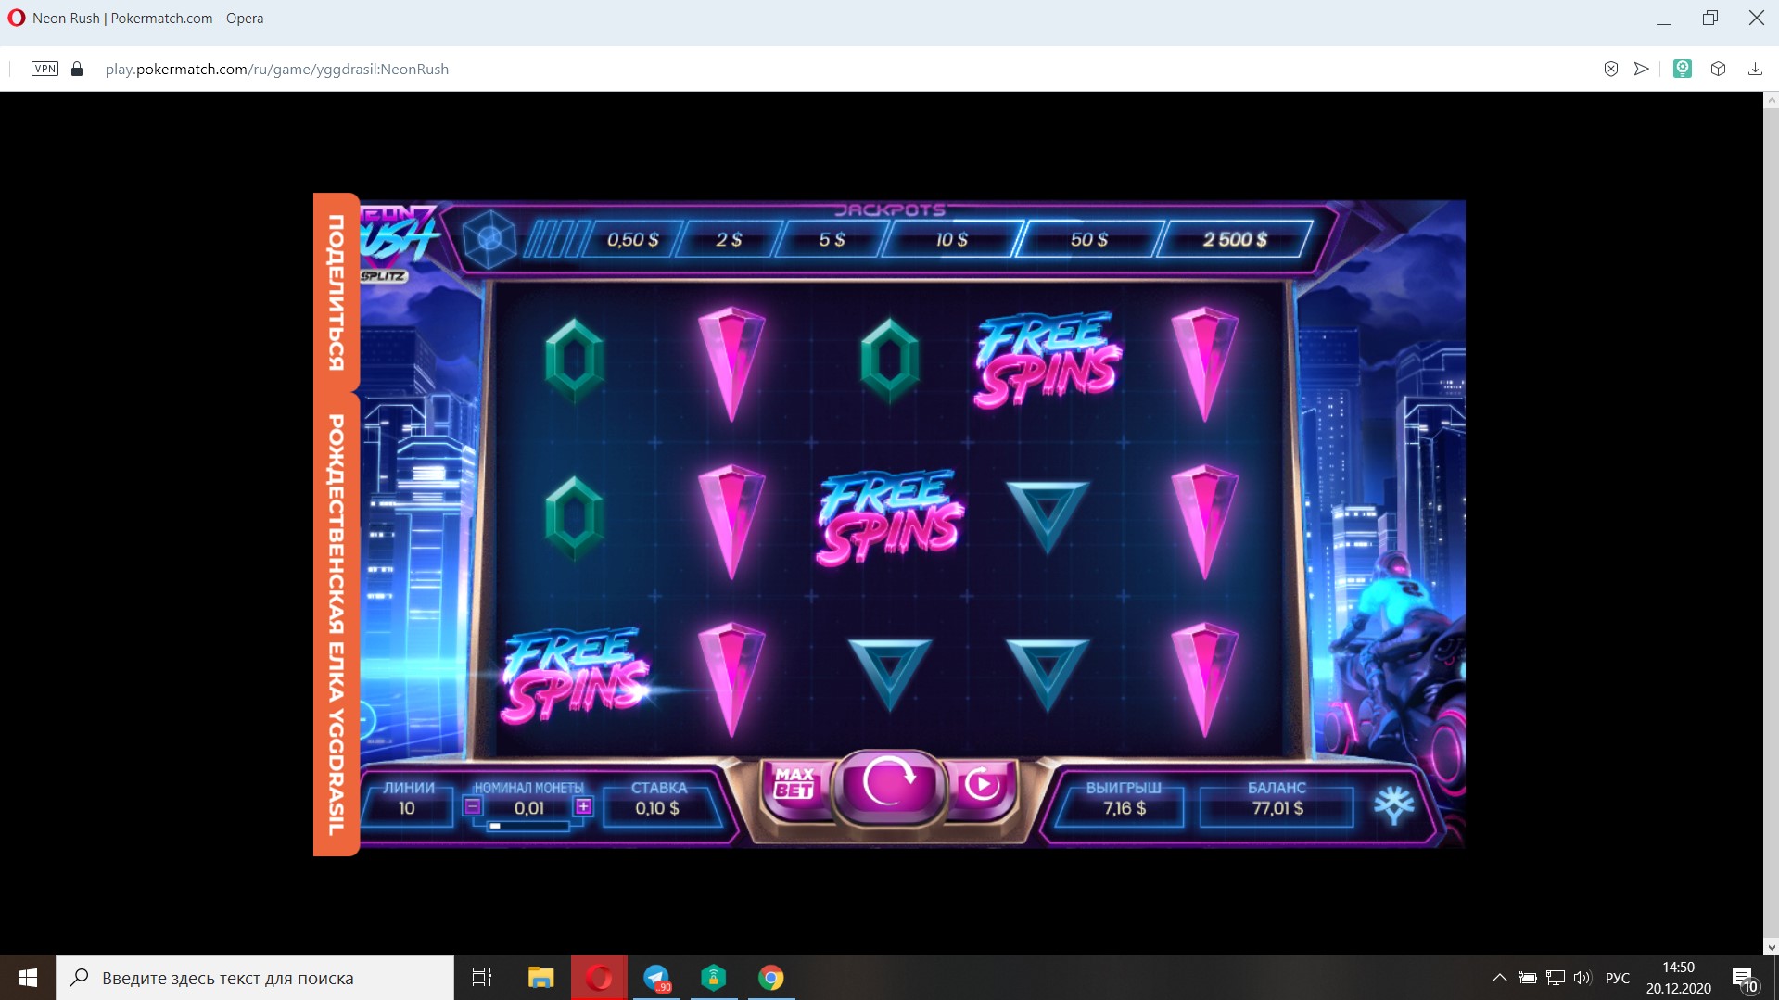This screenshot has width=1779, height=1000.
Task: Select the 50 $ jackpot tier
Action: (1089, 240)
